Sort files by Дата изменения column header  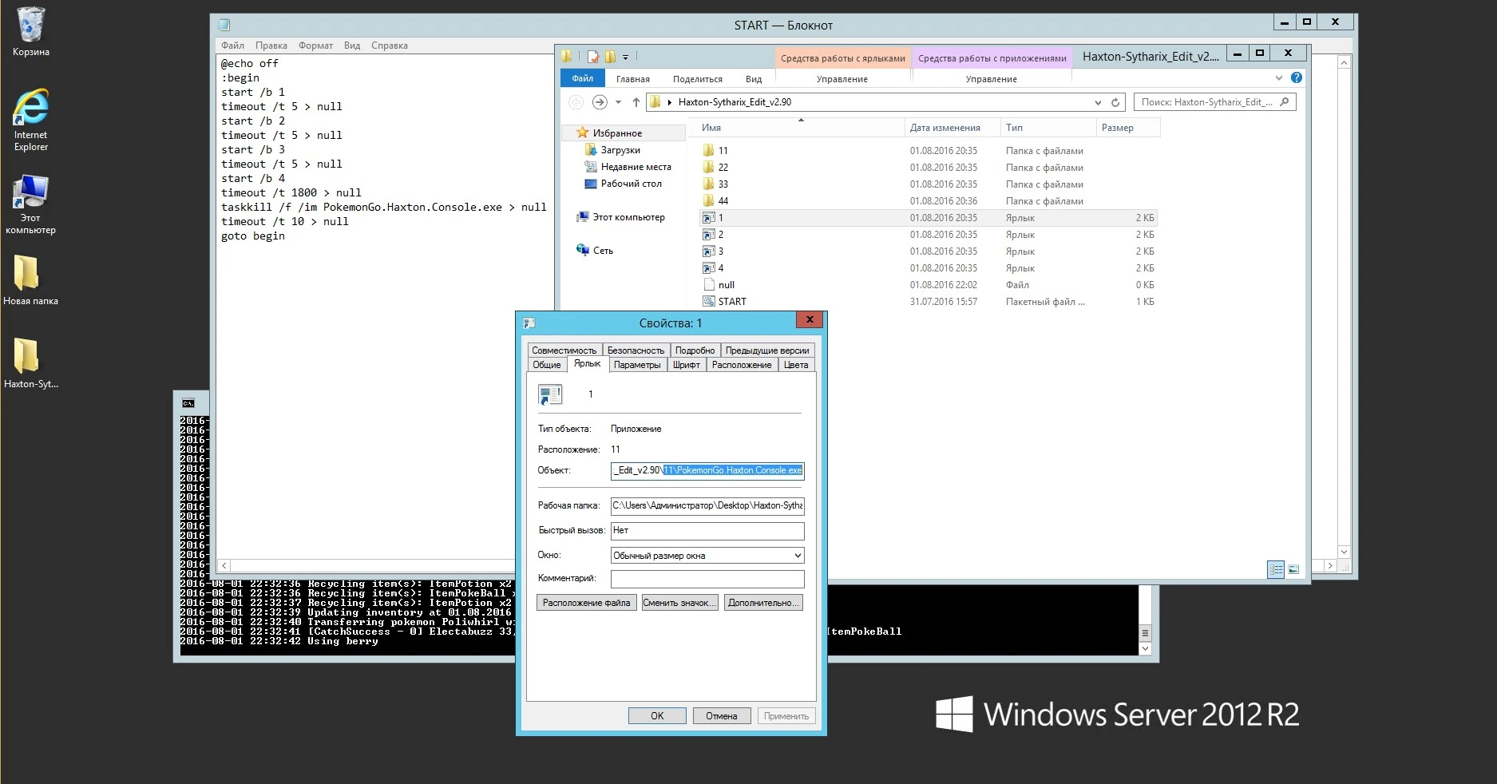952,128
